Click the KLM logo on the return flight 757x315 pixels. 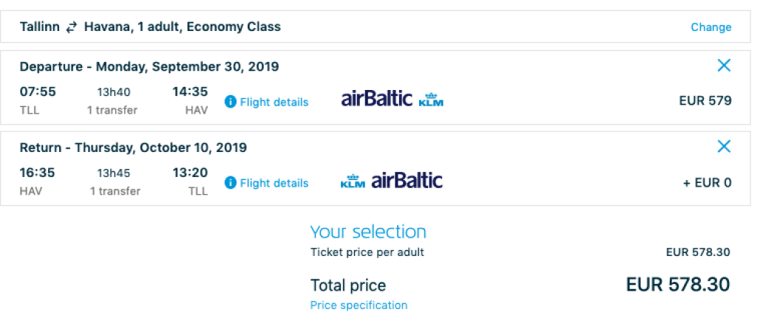tap(353, 181)
